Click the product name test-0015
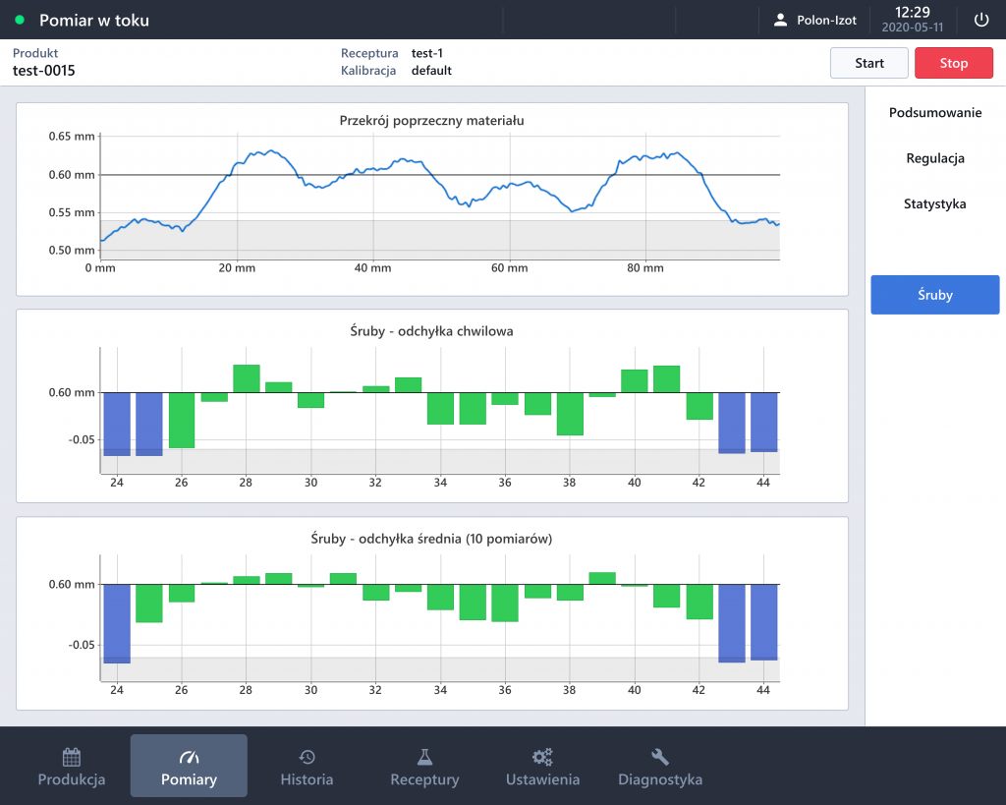 coord(43,71)
